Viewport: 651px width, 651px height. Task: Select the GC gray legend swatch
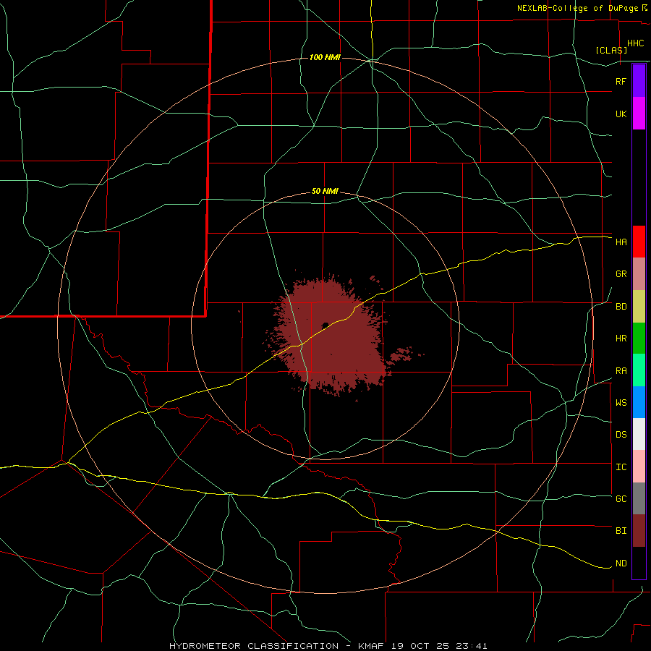639,498
